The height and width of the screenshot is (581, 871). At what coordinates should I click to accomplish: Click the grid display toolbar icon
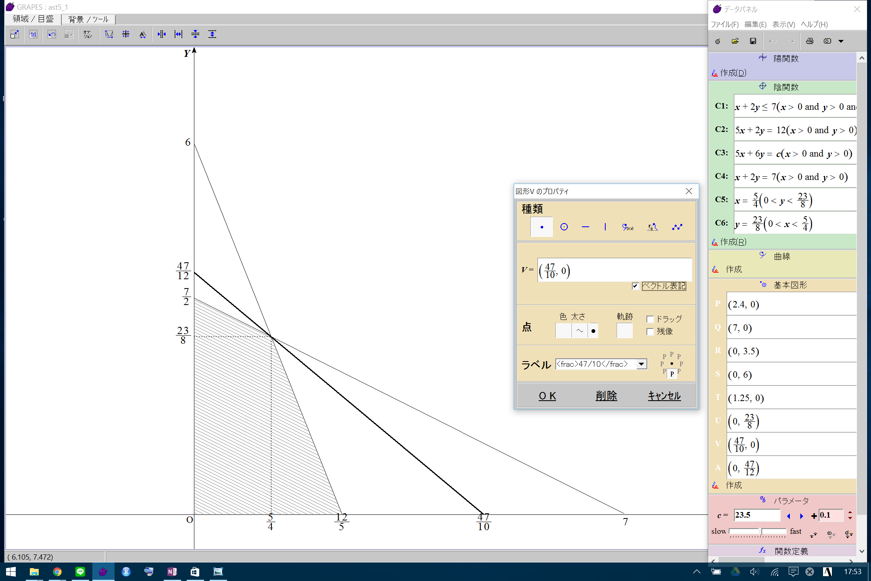(126, 34)
